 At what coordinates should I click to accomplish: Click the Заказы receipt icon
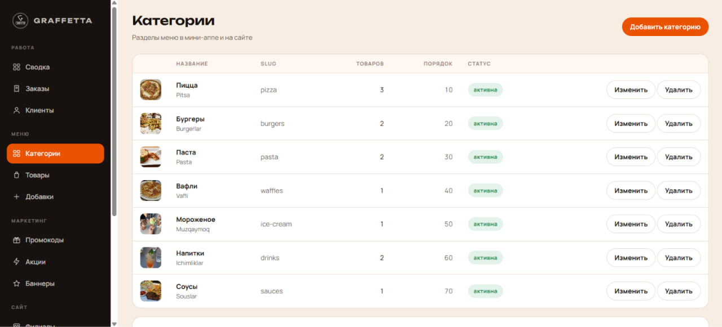pyautogui.click(x=16, y=88)
